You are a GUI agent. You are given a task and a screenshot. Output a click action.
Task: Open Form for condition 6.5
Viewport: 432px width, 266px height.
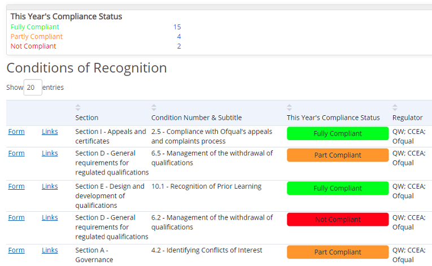16,153
